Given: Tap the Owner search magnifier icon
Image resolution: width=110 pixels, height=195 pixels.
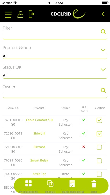Looking at the screenshot, I should [x=103, y=90].
